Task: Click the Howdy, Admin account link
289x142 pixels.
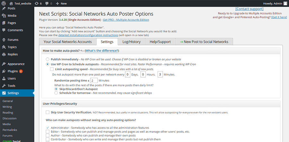Action: 272,3
